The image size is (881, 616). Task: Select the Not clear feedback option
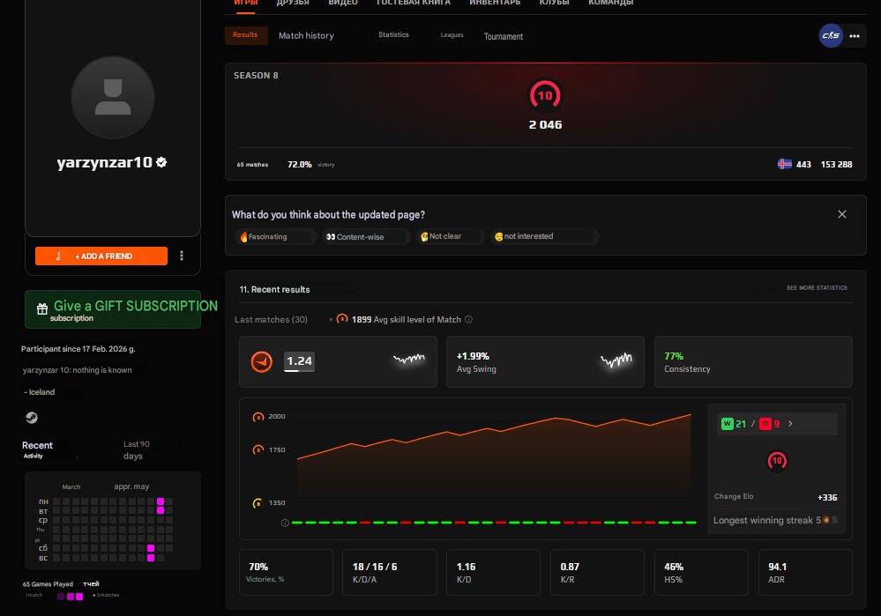pyautogui.click(x=450, y=236)
